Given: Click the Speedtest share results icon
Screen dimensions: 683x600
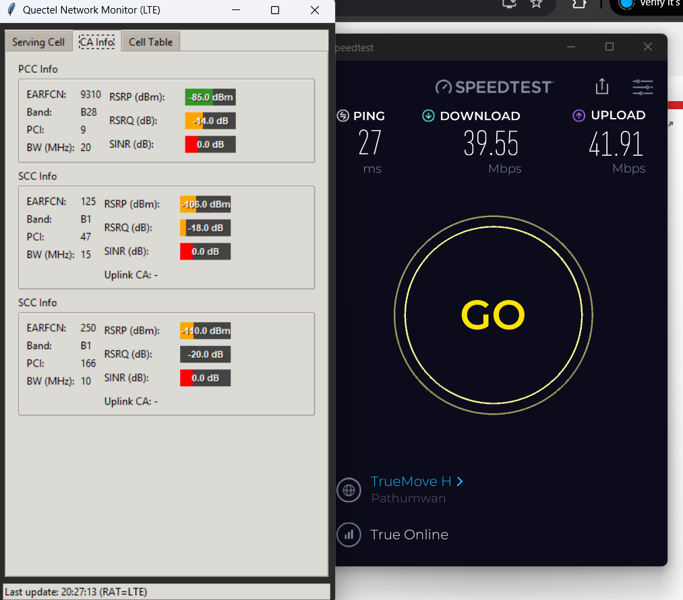Looking at the screenshot, I should coord(602,86).
